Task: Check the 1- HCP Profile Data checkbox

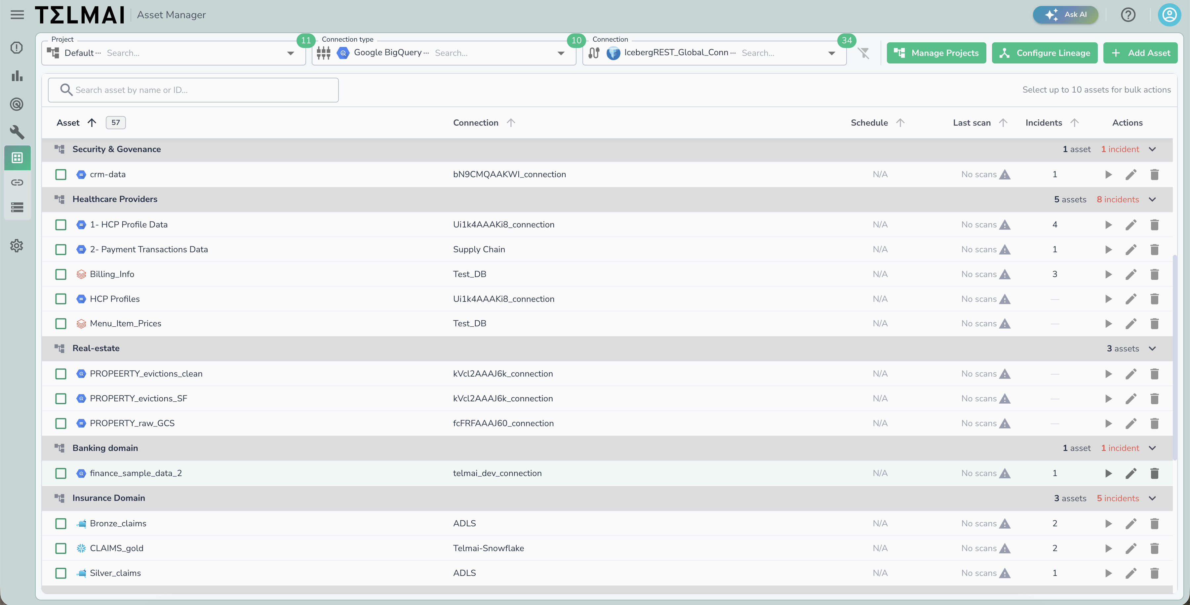Action: point(60,224)
